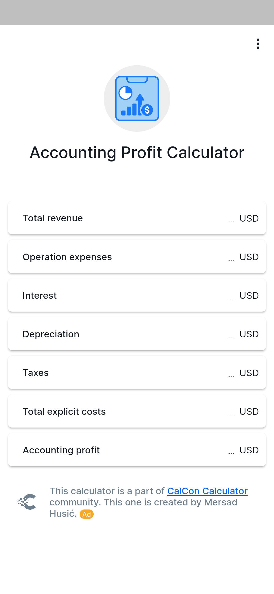Select the Depreciation value field
The width and height of the screenshot is (274, 594).
click(x=137, y=334)
